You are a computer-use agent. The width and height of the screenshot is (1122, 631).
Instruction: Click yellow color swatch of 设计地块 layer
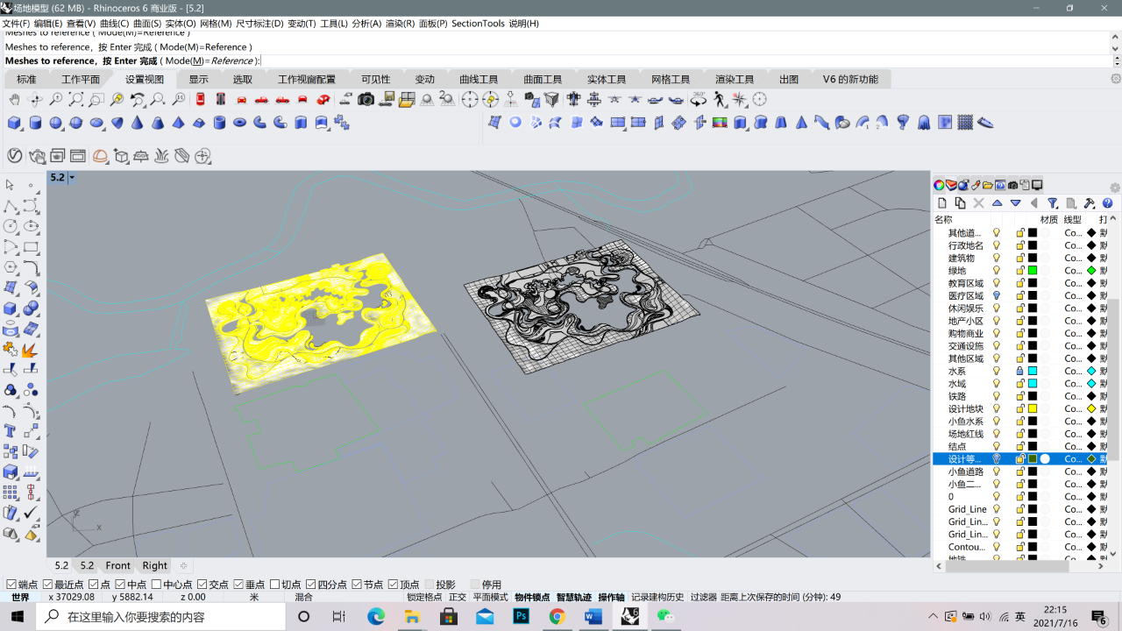[1033, 408]
